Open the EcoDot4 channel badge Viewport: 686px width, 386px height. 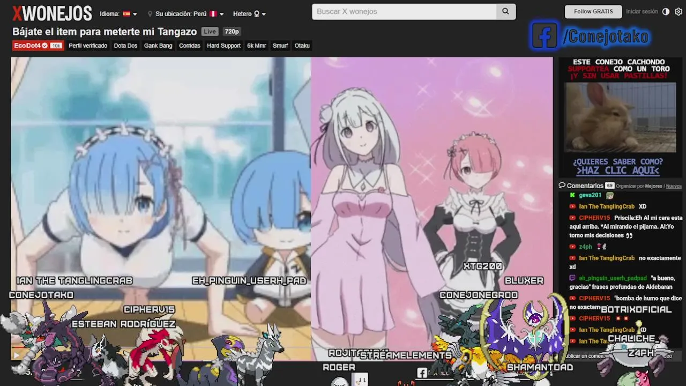(38, 46)
